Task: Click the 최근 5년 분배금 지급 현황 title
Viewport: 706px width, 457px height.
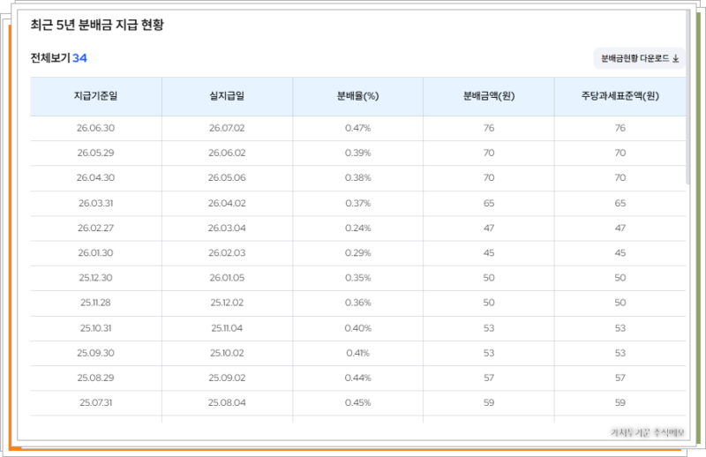Action: 97,25
